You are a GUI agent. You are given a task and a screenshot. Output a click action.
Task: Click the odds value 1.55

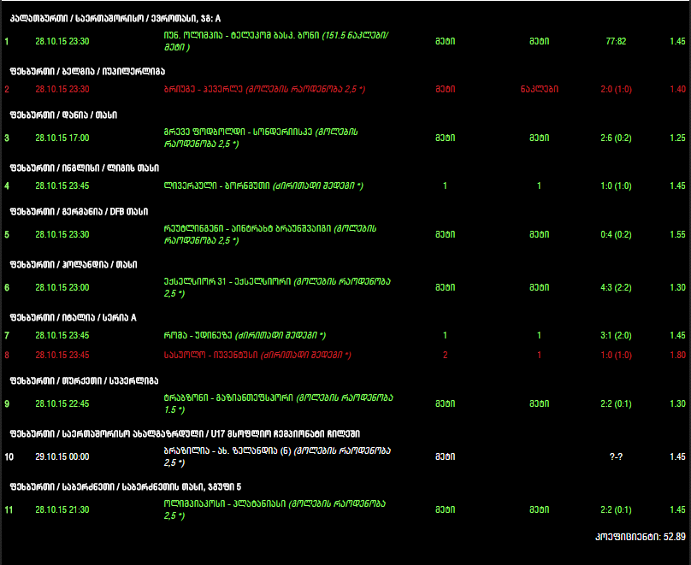click(x=677, y=234)
